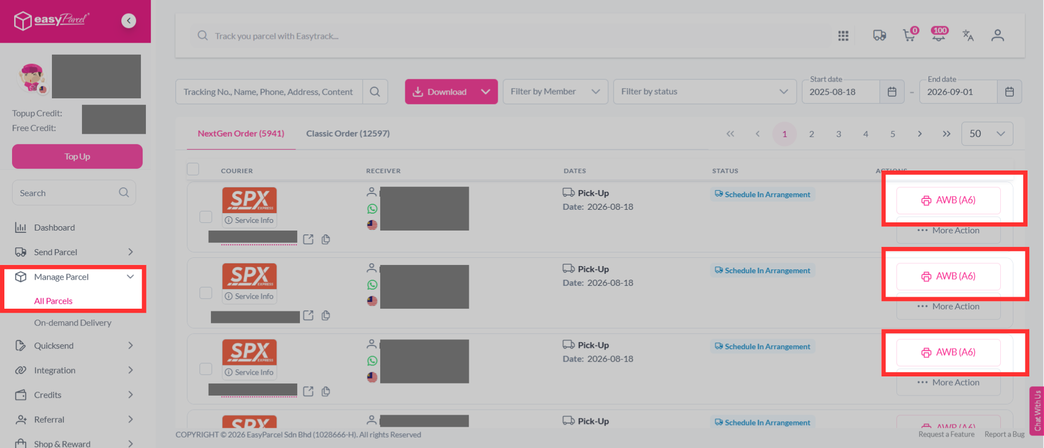Open Service Info of first SPX parcel
Viewport: 1044px width, 448px height.
tap(250, 220)
